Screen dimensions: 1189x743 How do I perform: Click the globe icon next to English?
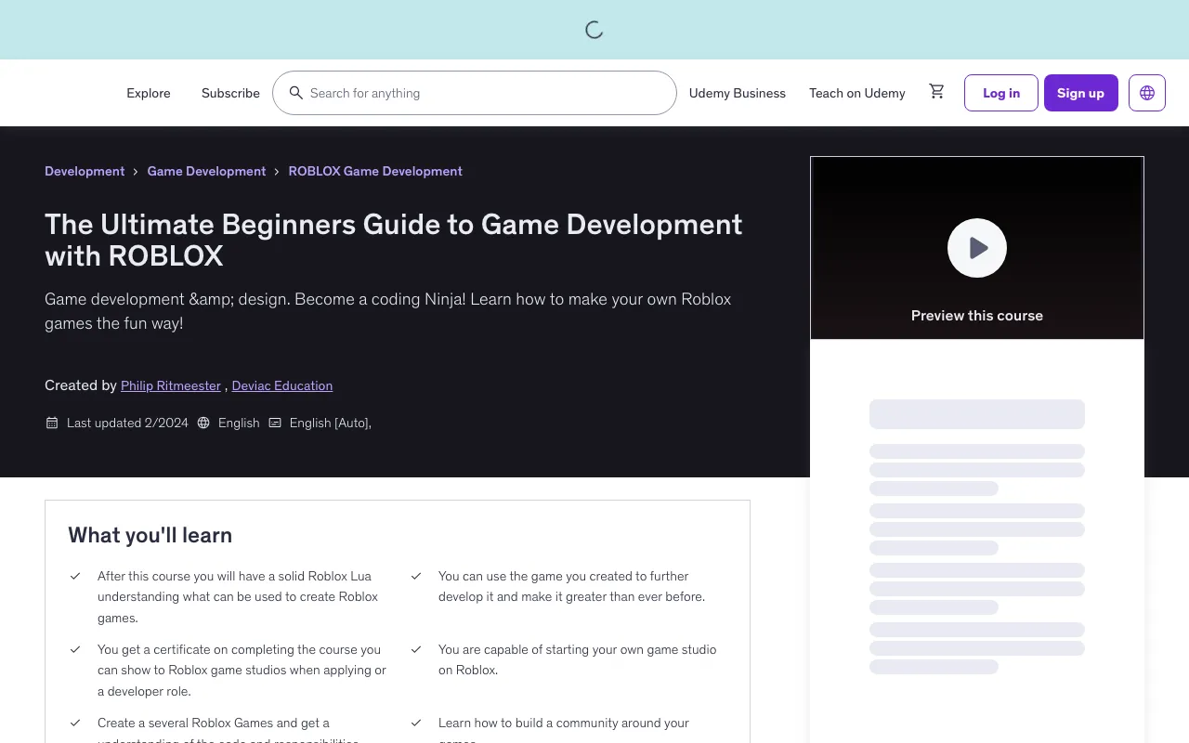click(203, 423)
